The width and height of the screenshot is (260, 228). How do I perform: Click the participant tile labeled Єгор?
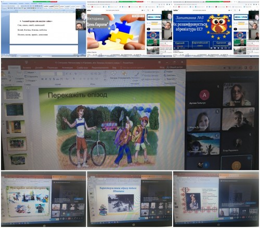[x=238, y=143]
